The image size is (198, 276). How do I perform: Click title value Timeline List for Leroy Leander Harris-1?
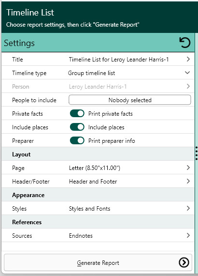tap(119, 60)
